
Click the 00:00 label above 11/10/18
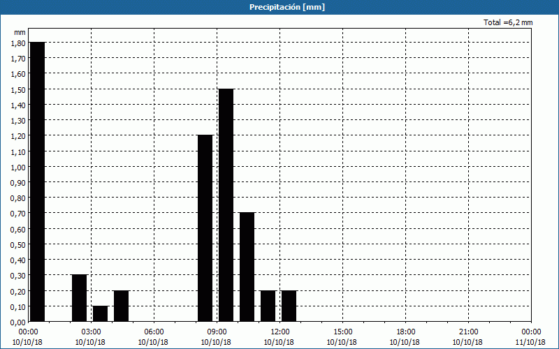[x=531, y=332]
